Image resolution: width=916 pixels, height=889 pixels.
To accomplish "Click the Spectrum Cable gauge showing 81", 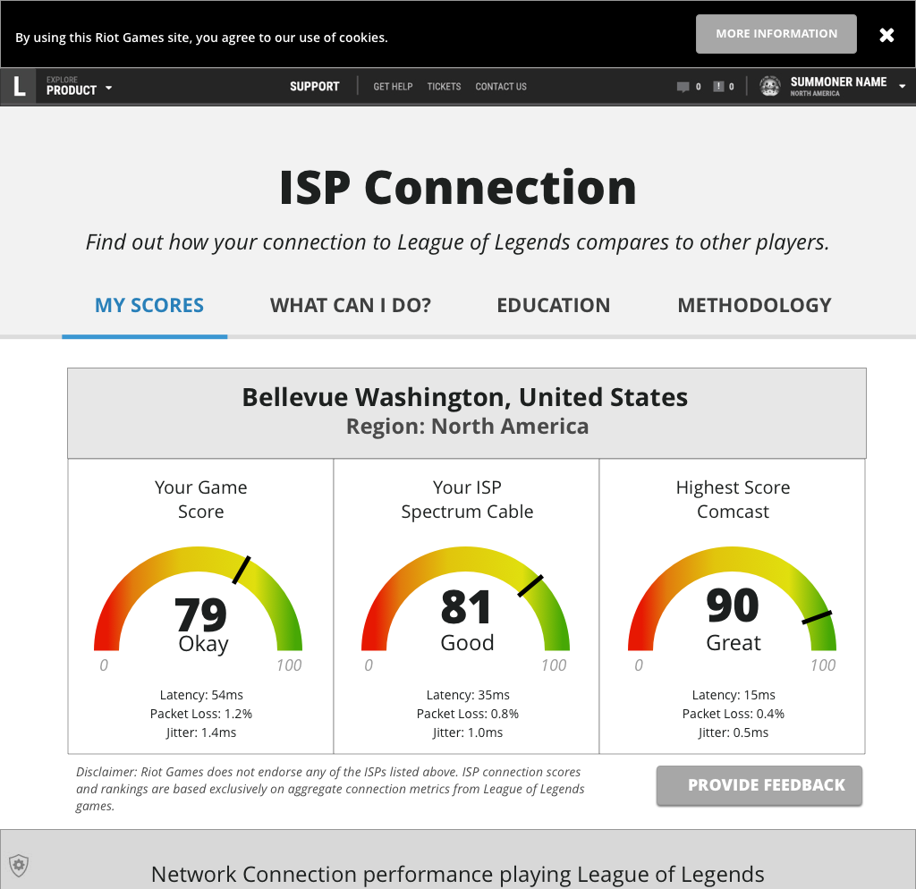I will pyautogui.click(x=465, y=598).
